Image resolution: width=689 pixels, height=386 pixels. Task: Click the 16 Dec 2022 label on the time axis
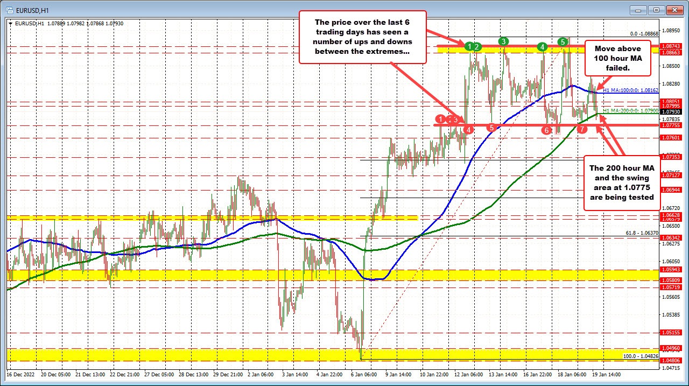point(20,375)
